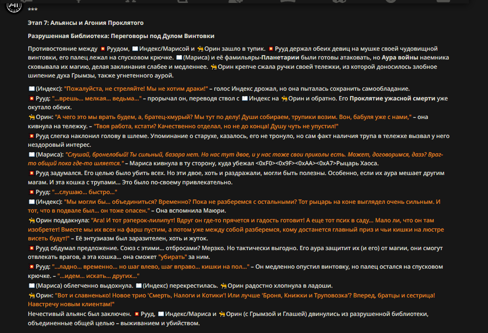This screenshot has height=333, width=488.
Task: Click quote '...слушаю... быстро...'
Action: pos(84,192)
